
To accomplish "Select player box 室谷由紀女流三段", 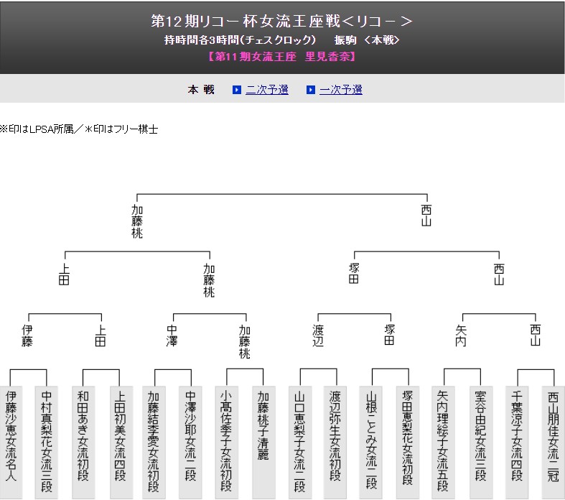I will coord(481,443).
